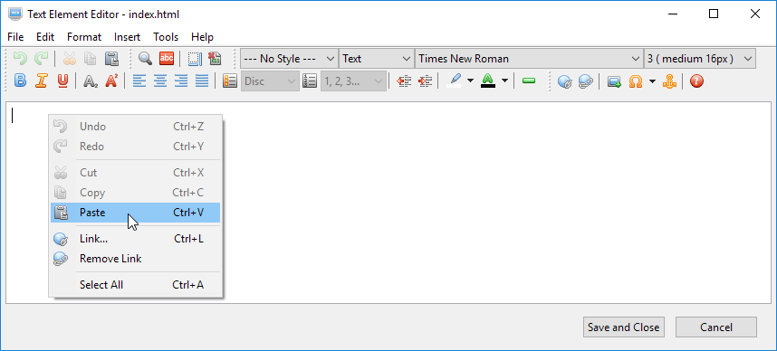The width and height of the screenshot is (777, 351).
Task: Apply the black font color swatch
Action: tap(488, 81)
